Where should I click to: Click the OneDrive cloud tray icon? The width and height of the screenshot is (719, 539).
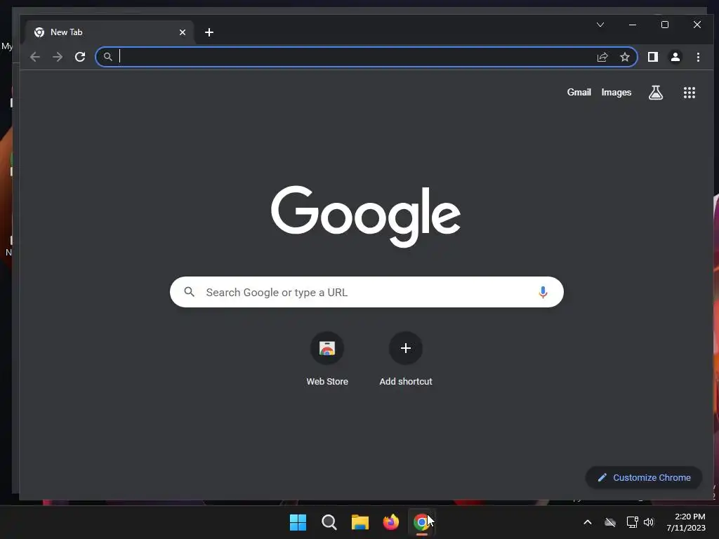[610, 522]
